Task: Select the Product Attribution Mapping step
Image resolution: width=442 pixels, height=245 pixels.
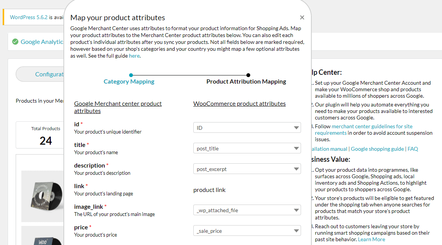Action: point(246,81)
